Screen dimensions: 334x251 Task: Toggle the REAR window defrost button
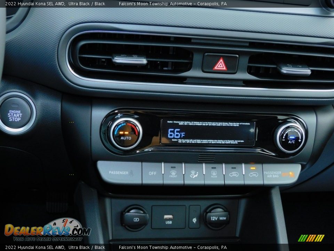[x=214, y=174]
